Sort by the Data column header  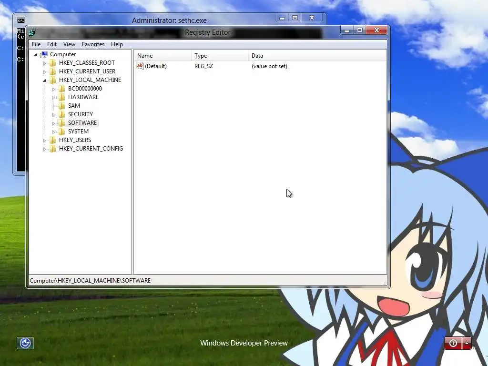point(317,56)
